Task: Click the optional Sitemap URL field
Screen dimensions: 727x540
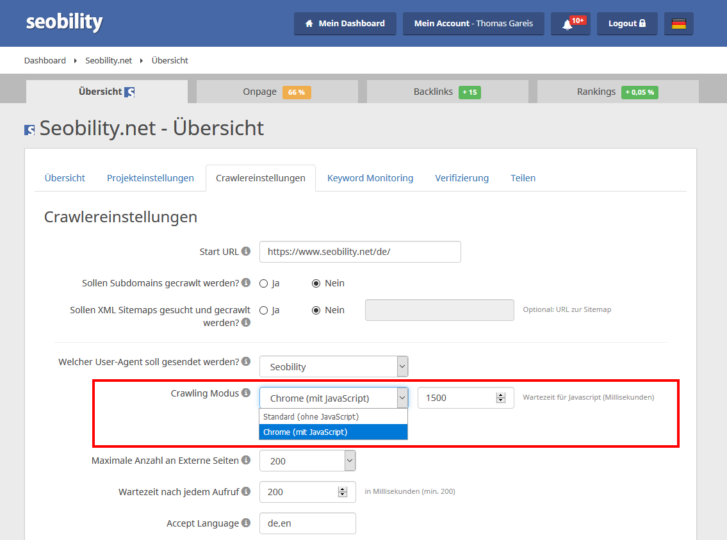Action: click(439, 310)
